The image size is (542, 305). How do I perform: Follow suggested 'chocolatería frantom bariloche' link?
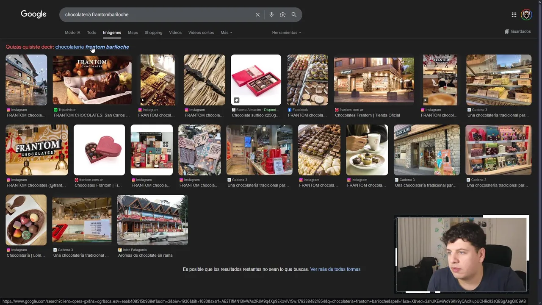coord(92,47)
